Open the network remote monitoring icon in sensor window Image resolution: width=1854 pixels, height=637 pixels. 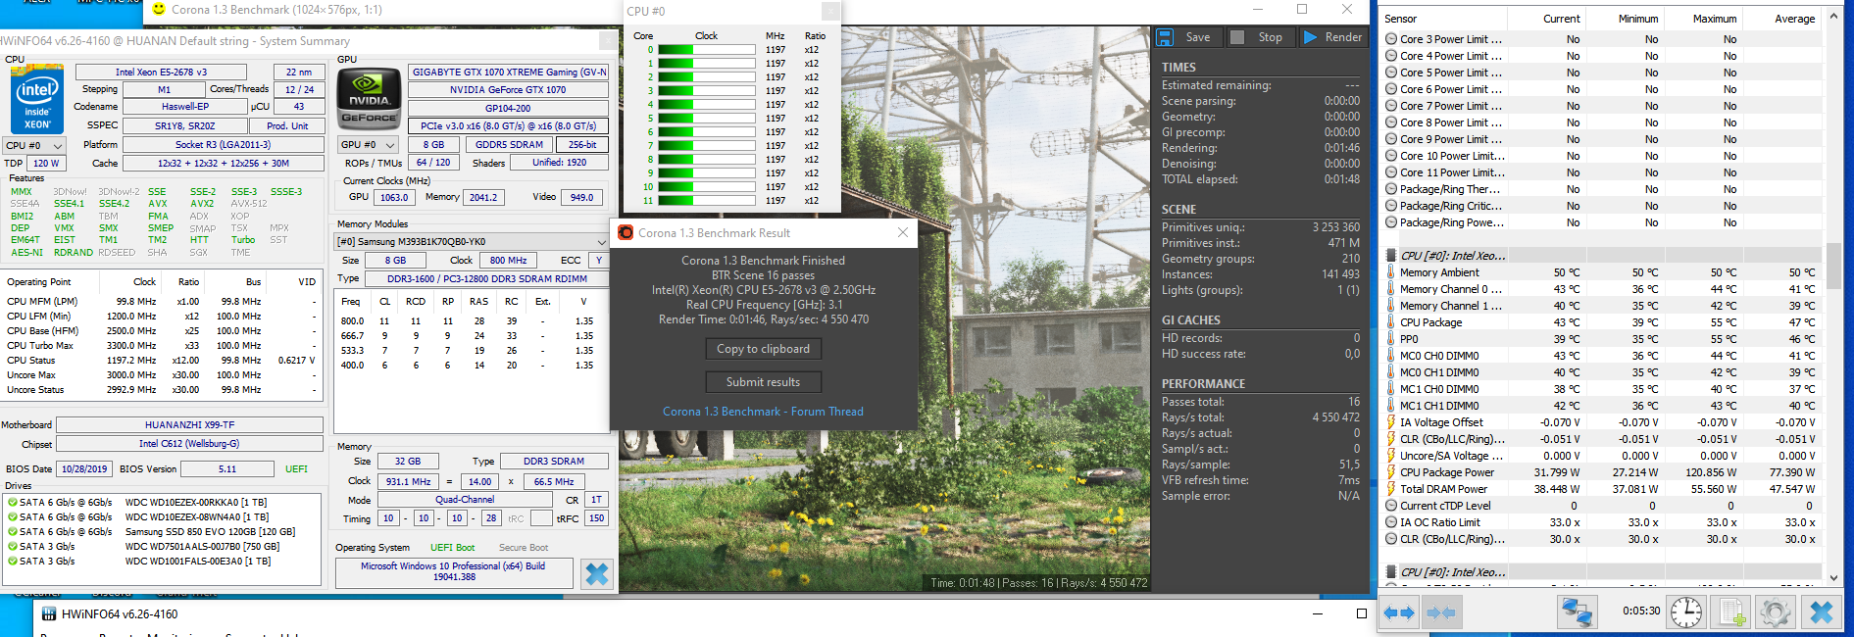click(x=1577, y=612)
